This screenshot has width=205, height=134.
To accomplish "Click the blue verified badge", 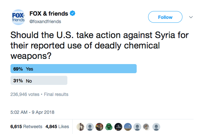I will coord(73,13).
